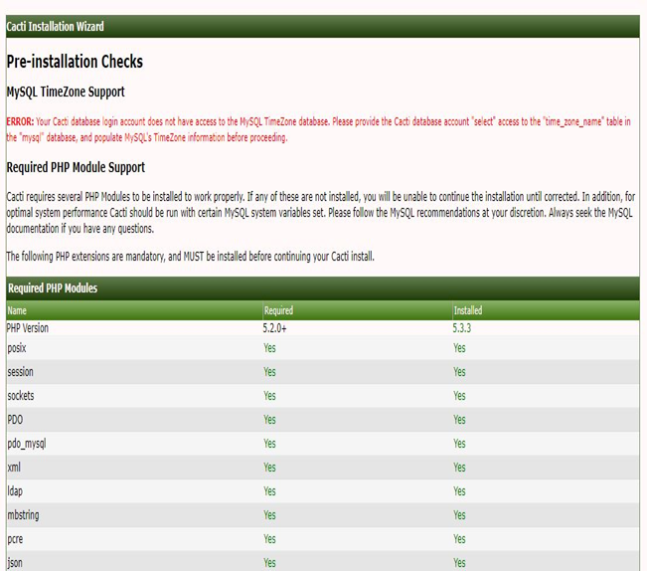647x571 pixels.
Task: Click the Required Yes for json
Action: coord(270,563)
